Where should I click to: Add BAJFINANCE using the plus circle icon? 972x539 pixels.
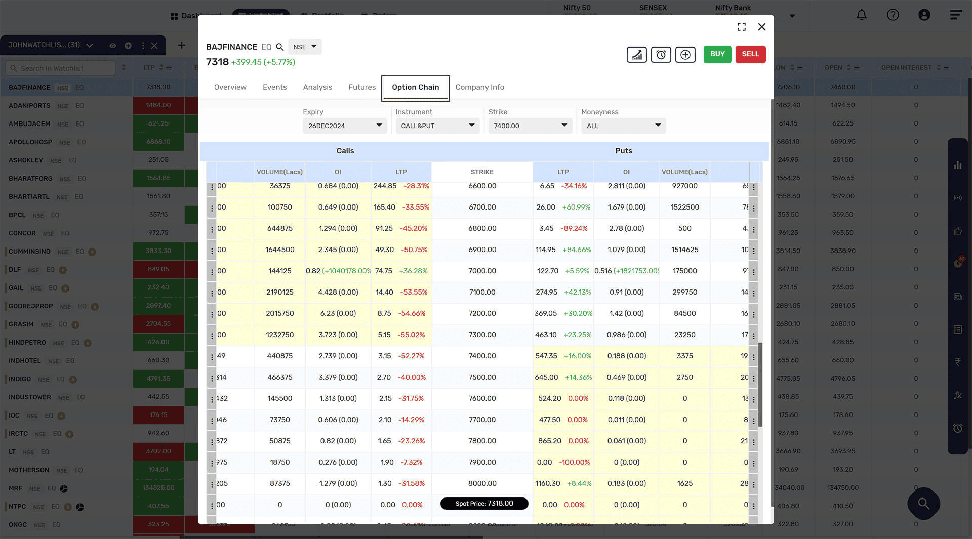tap(685, 54)
